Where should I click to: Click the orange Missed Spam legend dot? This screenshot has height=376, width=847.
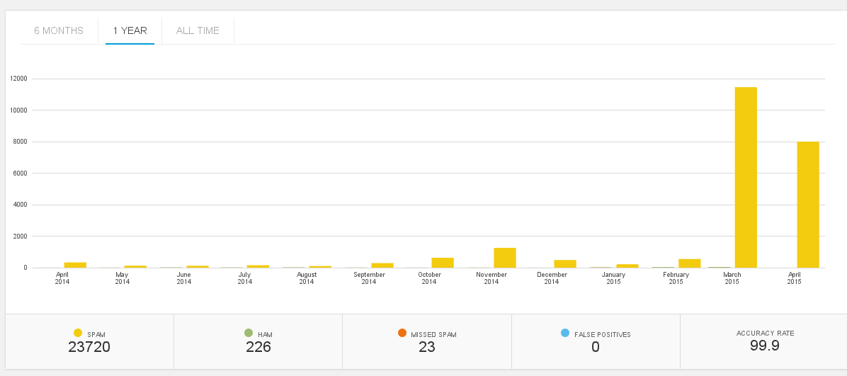(x=402, y=333)
